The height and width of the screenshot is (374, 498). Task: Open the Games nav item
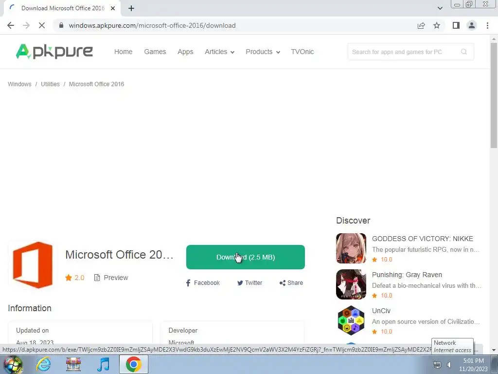(155, 52)
